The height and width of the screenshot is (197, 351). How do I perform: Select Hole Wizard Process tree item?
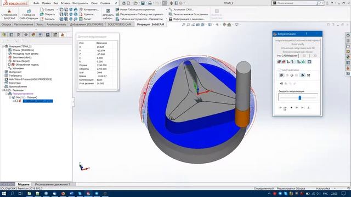coord(28,79)
